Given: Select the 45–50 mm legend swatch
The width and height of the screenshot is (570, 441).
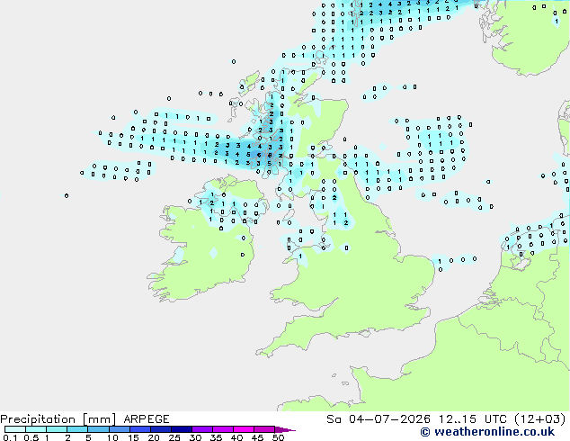Looking at the screenshot, I should tap(264, 429).
